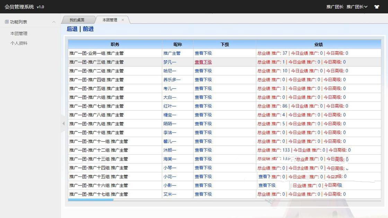This screenshot has width=388, height=218.
Task: Click the 功能列表 panel icon
Action: click(7, 22)
